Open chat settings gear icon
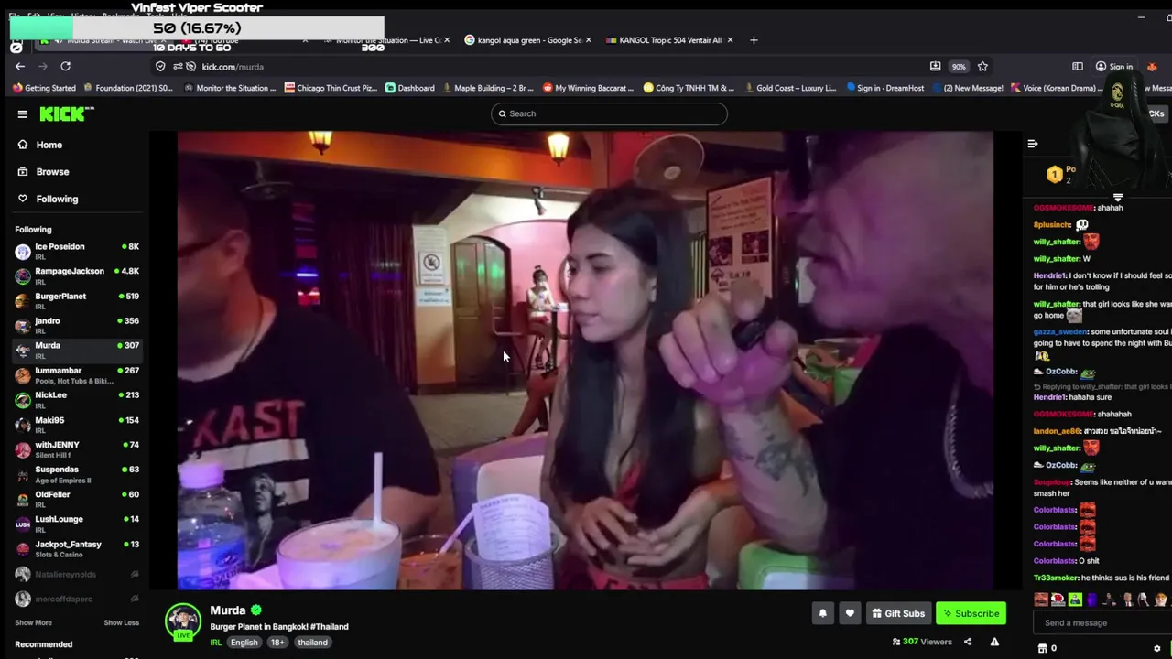The height and width of the screenshot is (659, 1172). click(x=1157, y=648)
